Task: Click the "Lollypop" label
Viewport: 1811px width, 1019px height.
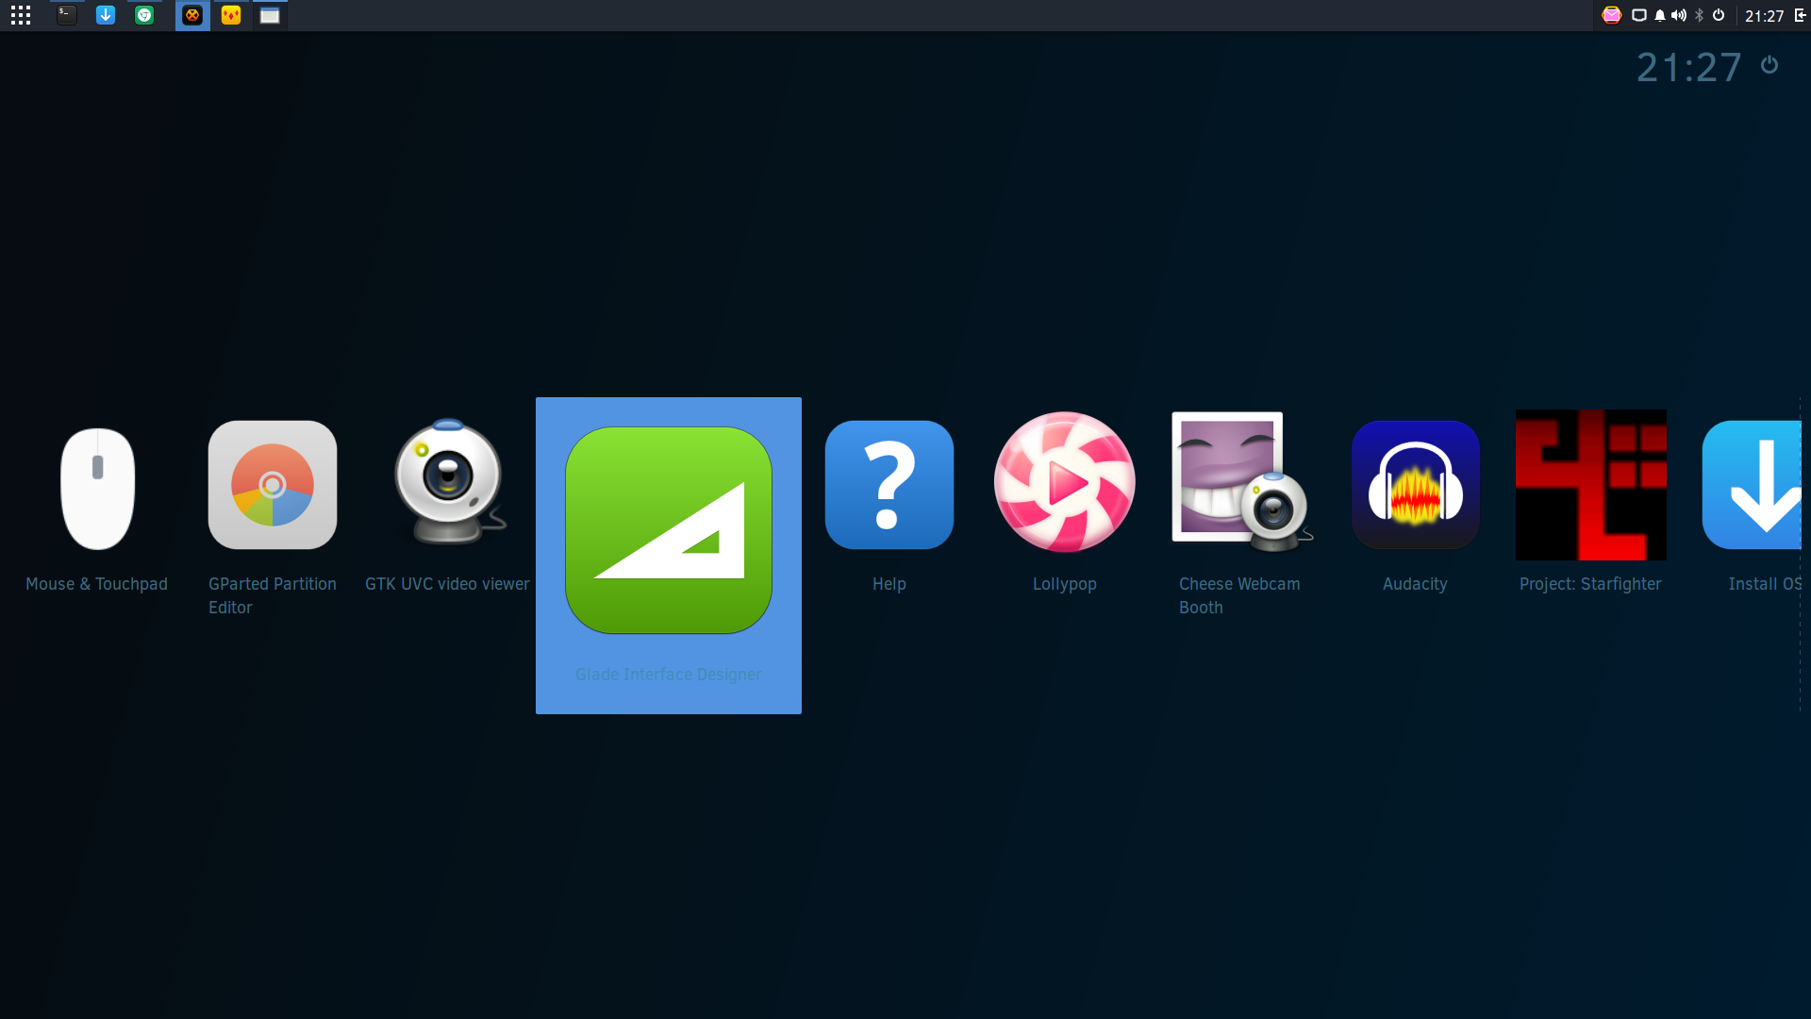Action: click(1065, 584)
